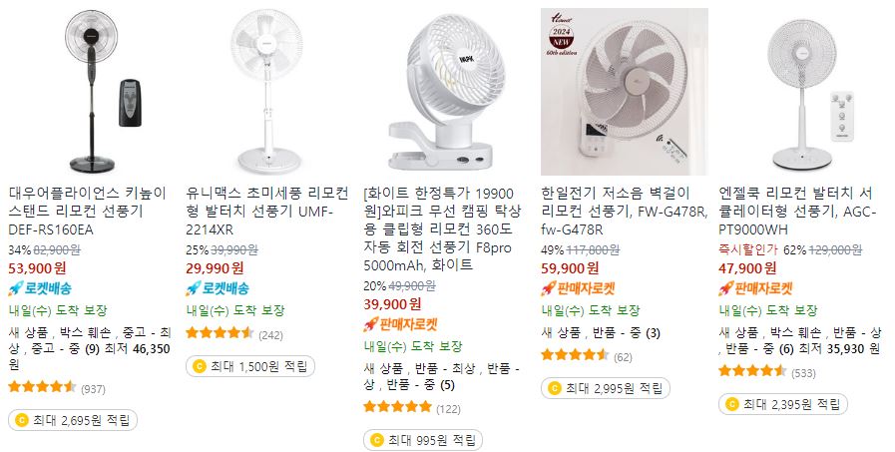The width and height of the screenshot is (895, 452).
Task: Open the Daewoo black stand fan image
Action: point(92,92)
